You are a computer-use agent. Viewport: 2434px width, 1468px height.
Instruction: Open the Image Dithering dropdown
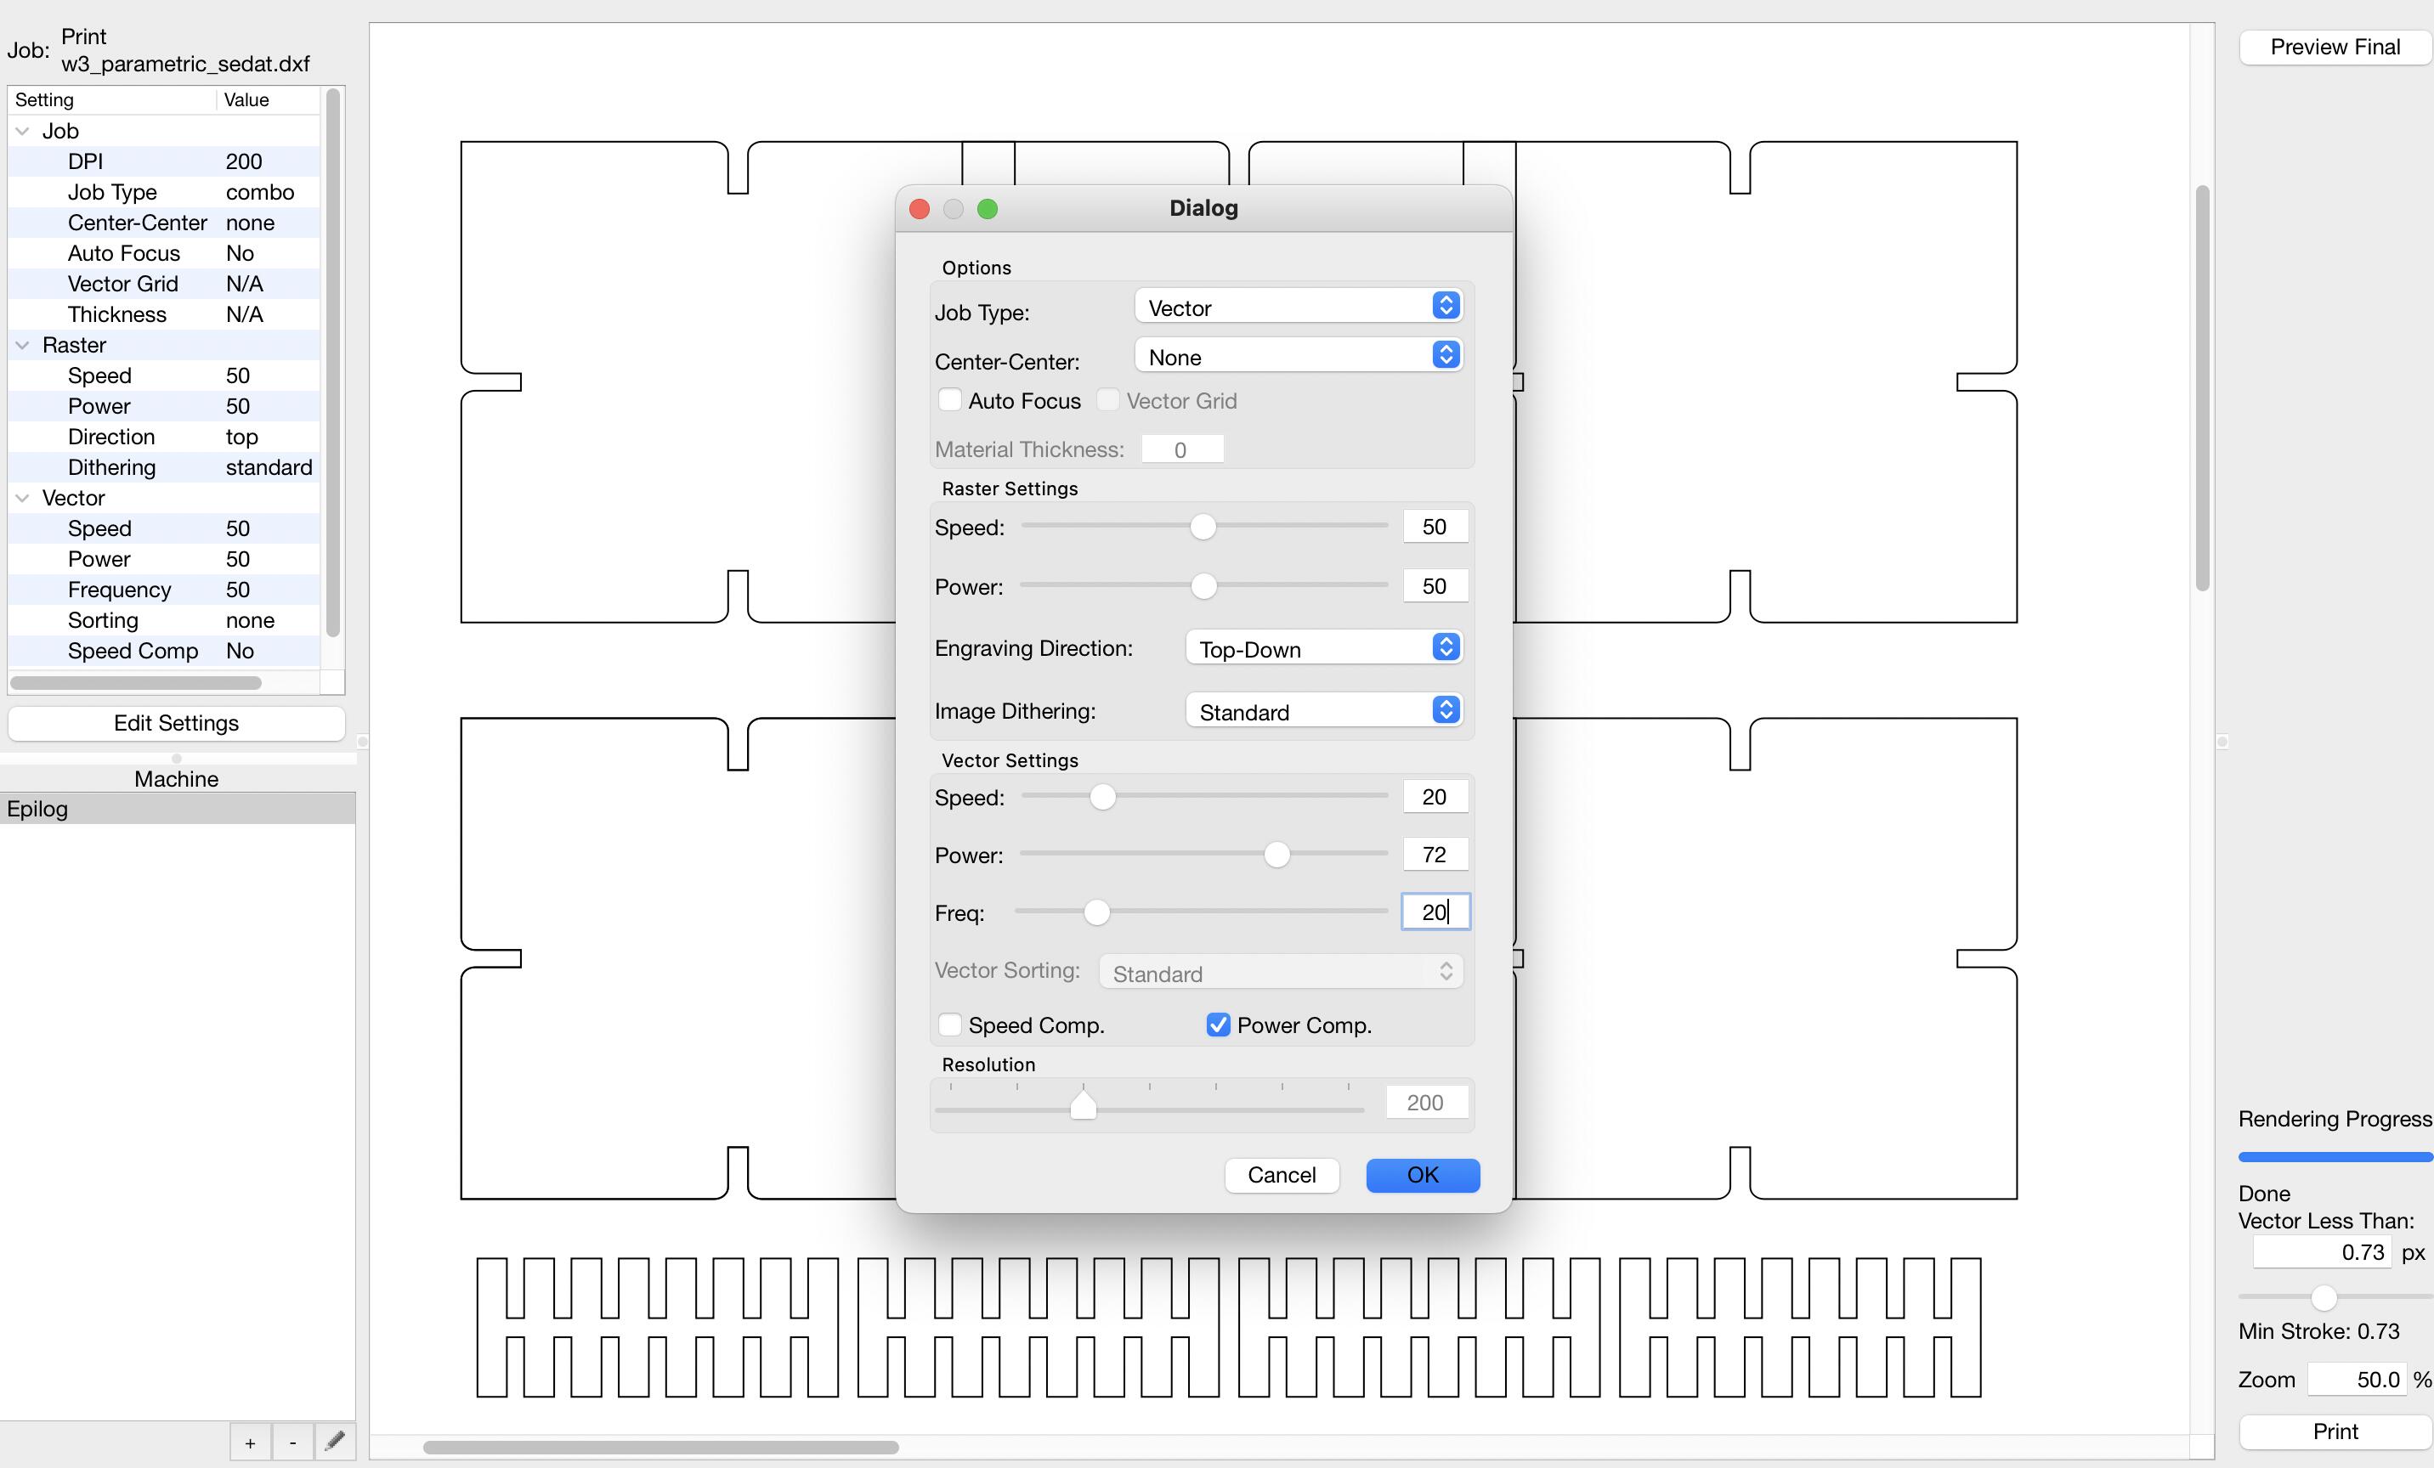pos(1324,712)
